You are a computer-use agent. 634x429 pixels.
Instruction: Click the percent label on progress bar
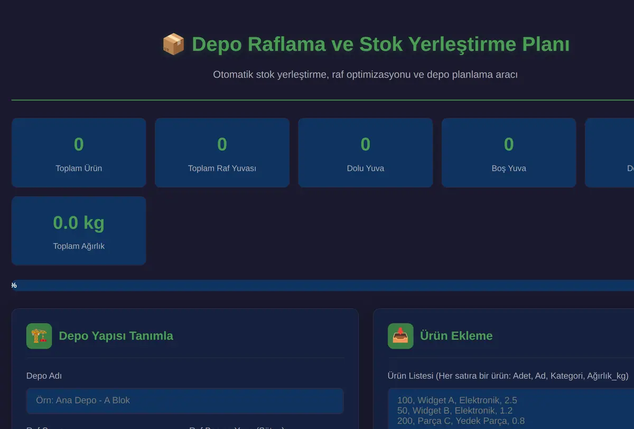coord(14,285)
